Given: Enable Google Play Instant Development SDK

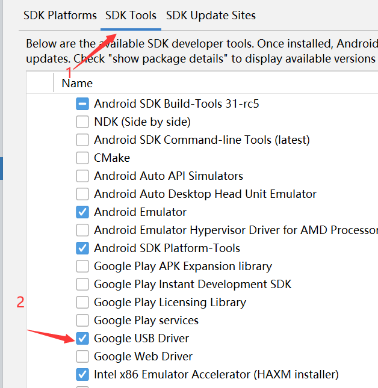Looking at the screenshot, I should point(82,285).
